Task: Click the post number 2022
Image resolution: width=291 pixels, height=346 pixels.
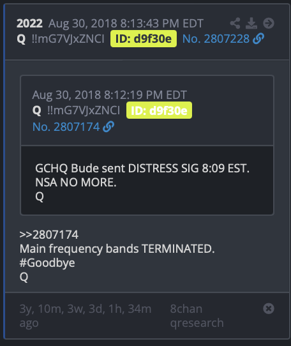Action: tap(29, 24)
